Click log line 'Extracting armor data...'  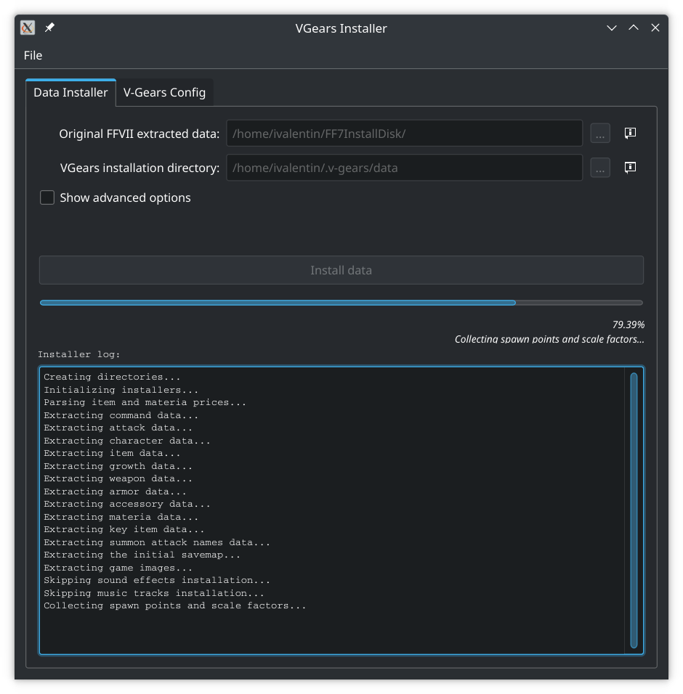115,491
